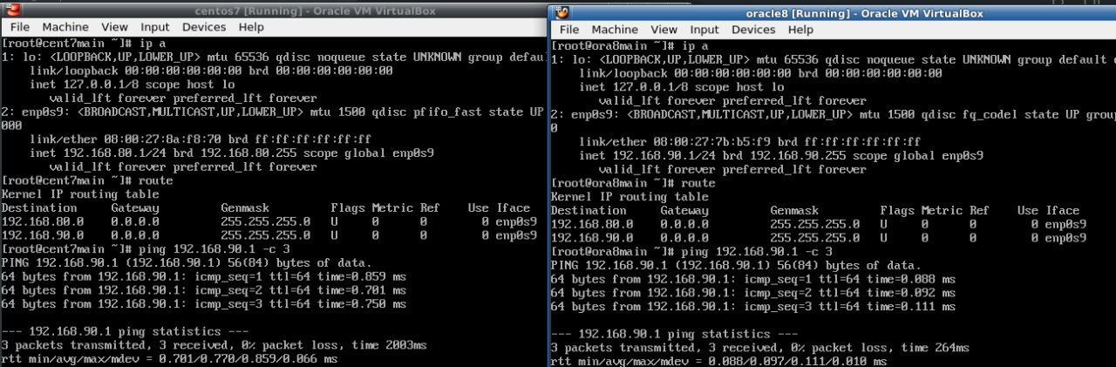Image resolution: width=1116 pixels, height=367 pixels.
Task: Click the 'inet 192.168.90.1/24' line in oracle8
Action: pos(781,156)
